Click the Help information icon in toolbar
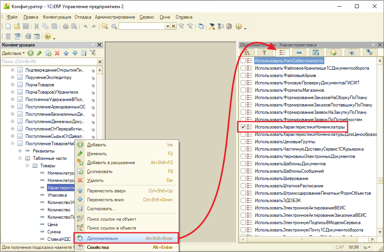The image size is (384, 252). click(239, 26)
